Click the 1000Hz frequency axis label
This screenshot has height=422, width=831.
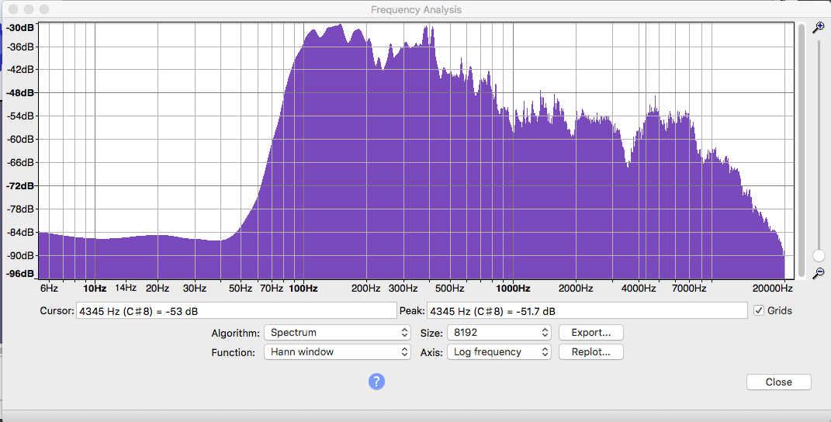[513, 289]
